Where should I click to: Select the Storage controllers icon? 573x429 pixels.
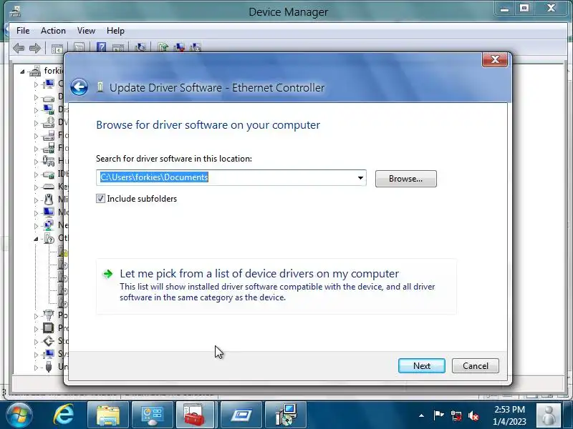coord(48,341)
